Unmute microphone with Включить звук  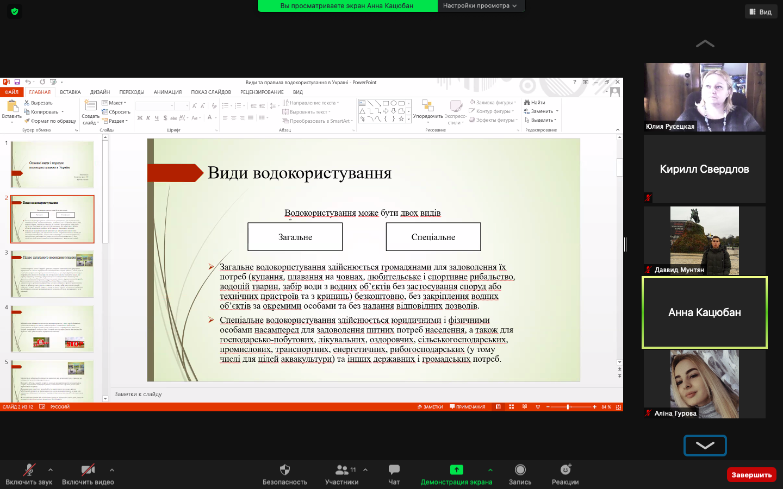click(x=29, y=474)
